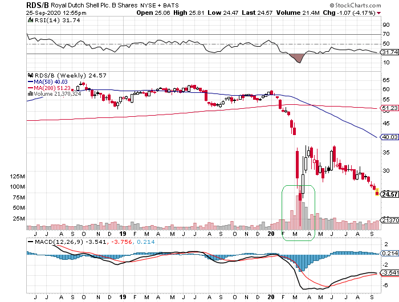Click the 75M volume axis label
Viewport: 399px width, 302px height.
19,198
